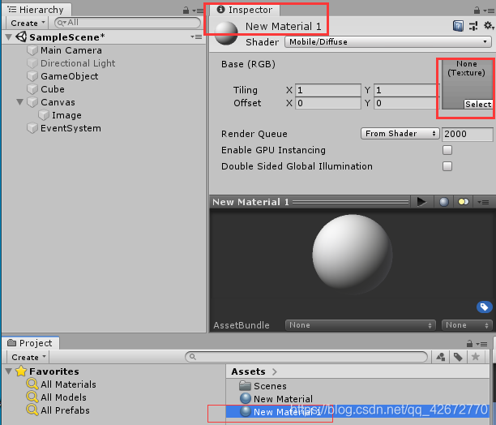Open the preview pane options menu
Screen dimensions: 496x425
[483, 202]
